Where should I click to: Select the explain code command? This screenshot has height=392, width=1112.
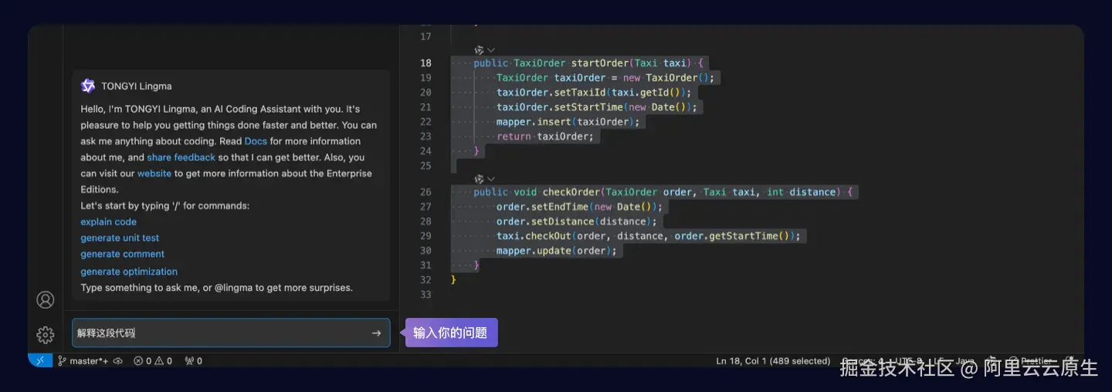coord(109,221)
